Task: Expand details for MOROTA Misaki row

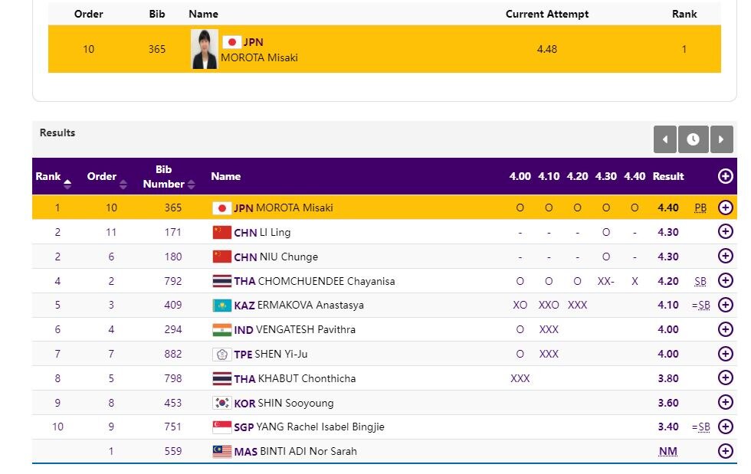Action: click(725, 208)
